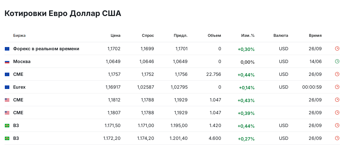The height and width of the screenshot is (152, 347).
Task: Open the Eurex exchange link
Action: [x=19, y=87]
